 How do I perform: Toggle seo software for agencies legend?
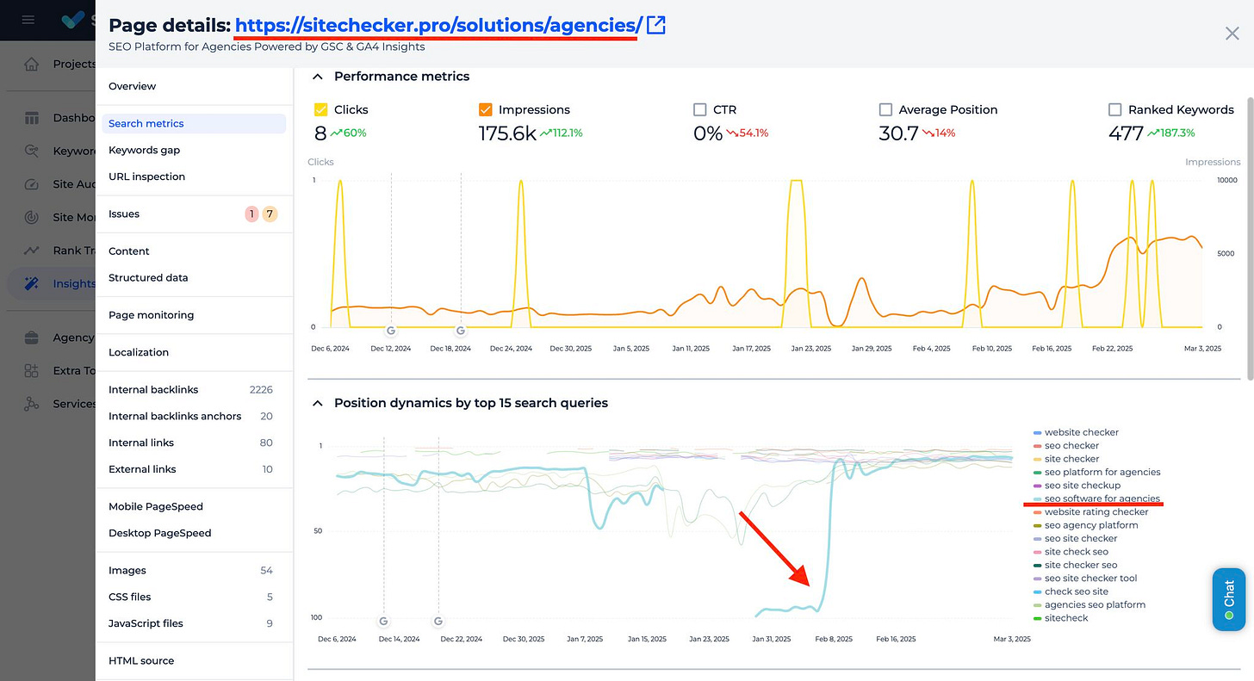[1096, 498]
